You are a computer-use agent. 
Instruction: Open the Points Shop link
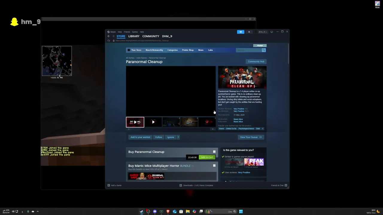[x=188, y=50]
